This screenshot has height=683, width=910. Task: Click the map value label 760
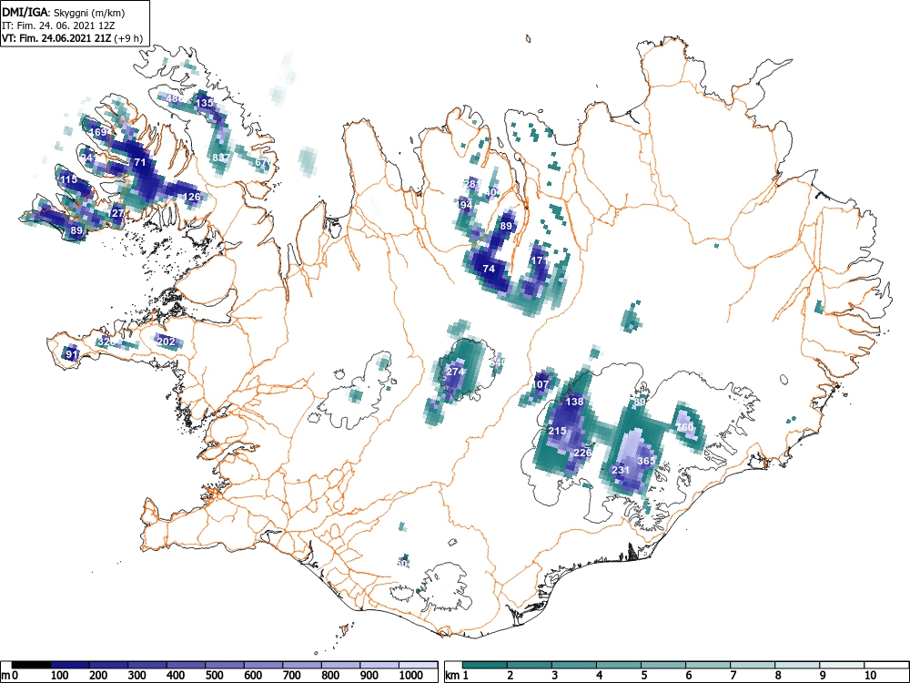685,427
